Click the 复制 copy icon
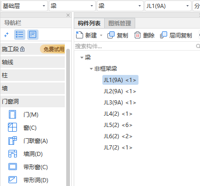The width and height of the screenshot is (200, 186). pyautogui.click(x=111, y=35)
